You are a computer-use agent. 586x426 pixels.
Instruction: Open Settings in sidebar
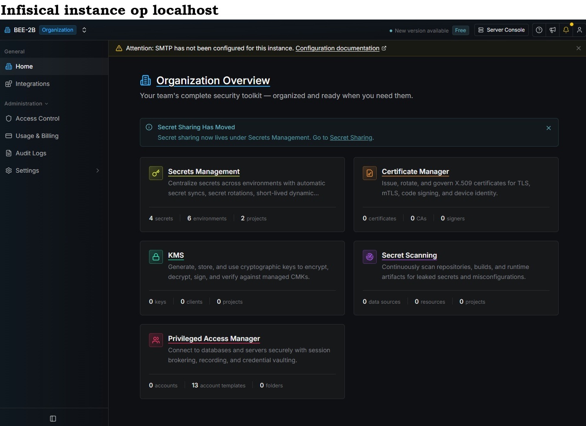[54, 170]
